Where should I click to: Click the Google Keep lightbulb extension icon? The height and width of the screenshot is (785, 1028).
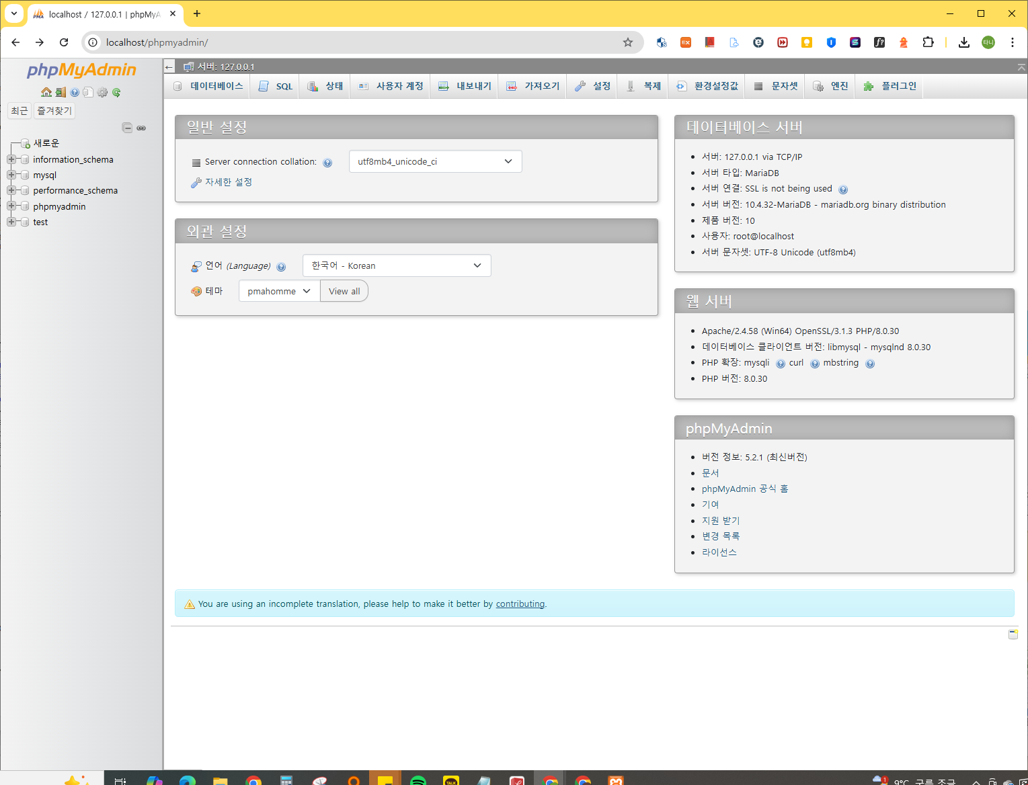[x=807, y=42]
